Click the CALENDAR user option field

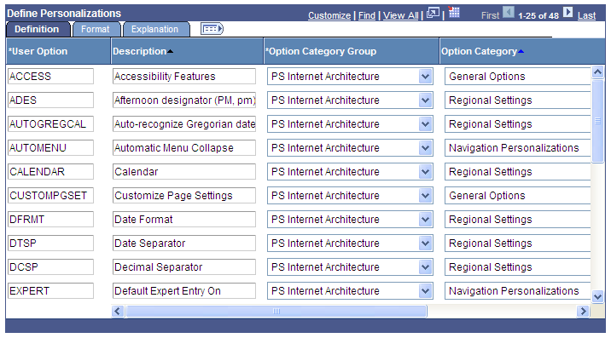(50, 171)
